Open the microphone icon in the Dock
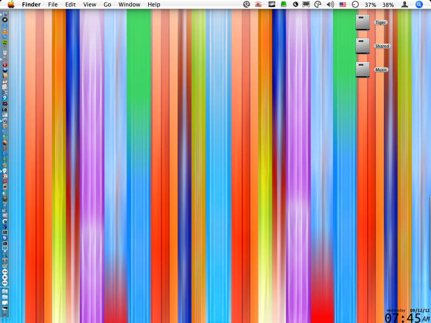 click(4, 48)
